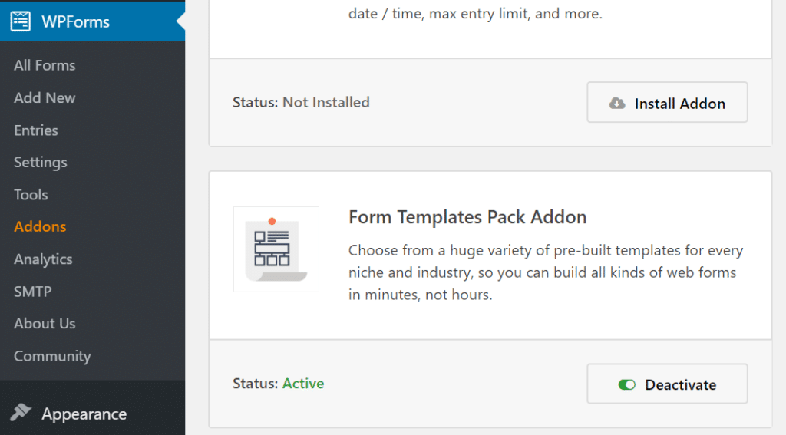Viewport: 786px width, 435px height.
Task: Open the Community menu item
Action: (x=53, y=356)
